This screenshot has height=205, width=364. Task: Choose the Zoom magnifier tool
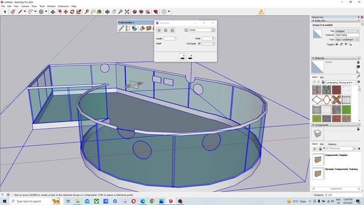point(120,11)
